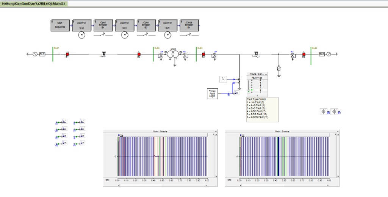Select the red breaker B1

tap(67, 54)
